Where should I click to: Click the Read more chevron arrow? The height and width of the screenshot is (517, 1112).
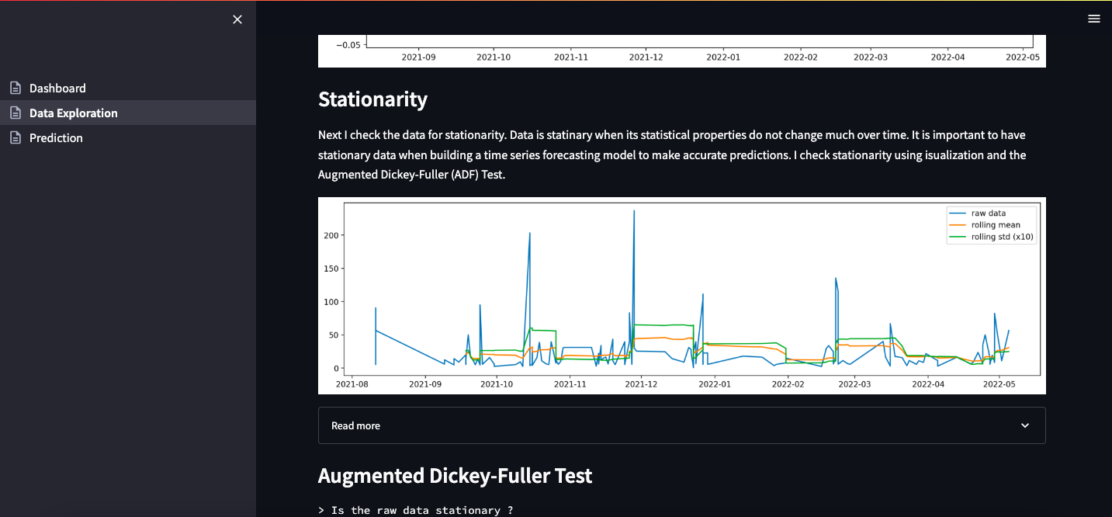[x=1024, y=425]
